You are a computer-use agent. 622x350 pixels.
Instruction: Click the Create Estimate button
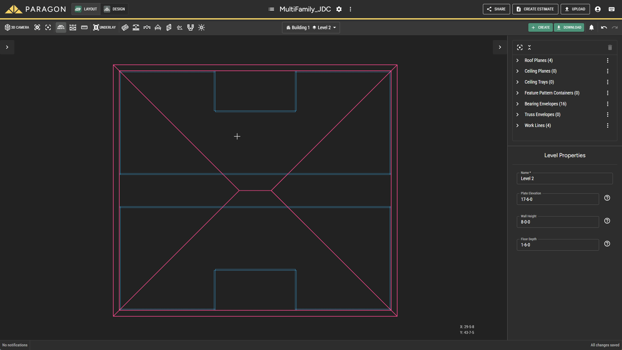point(535,9)
